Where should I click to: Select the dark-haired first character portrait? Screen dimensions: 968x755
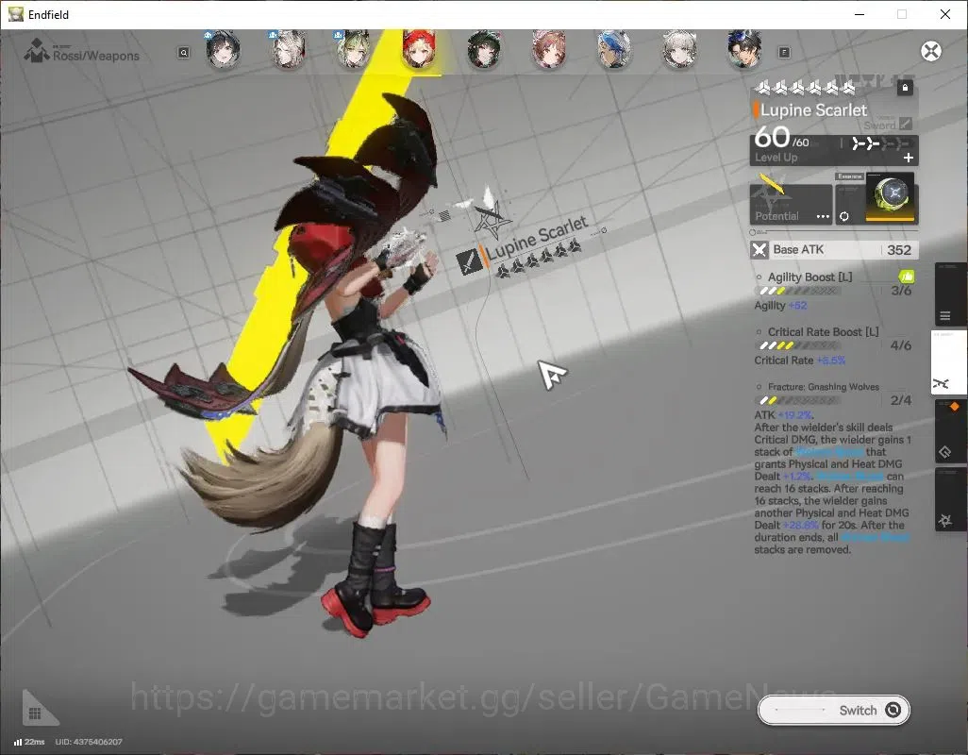223,50
